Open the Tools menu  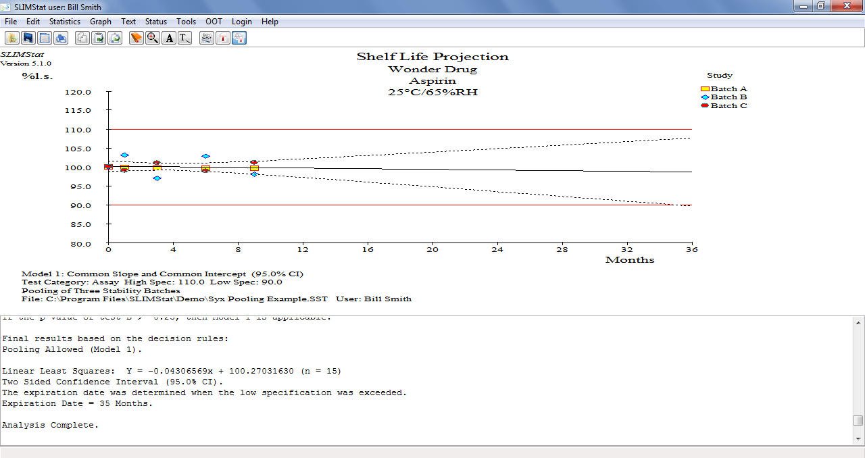click(186, 21)
